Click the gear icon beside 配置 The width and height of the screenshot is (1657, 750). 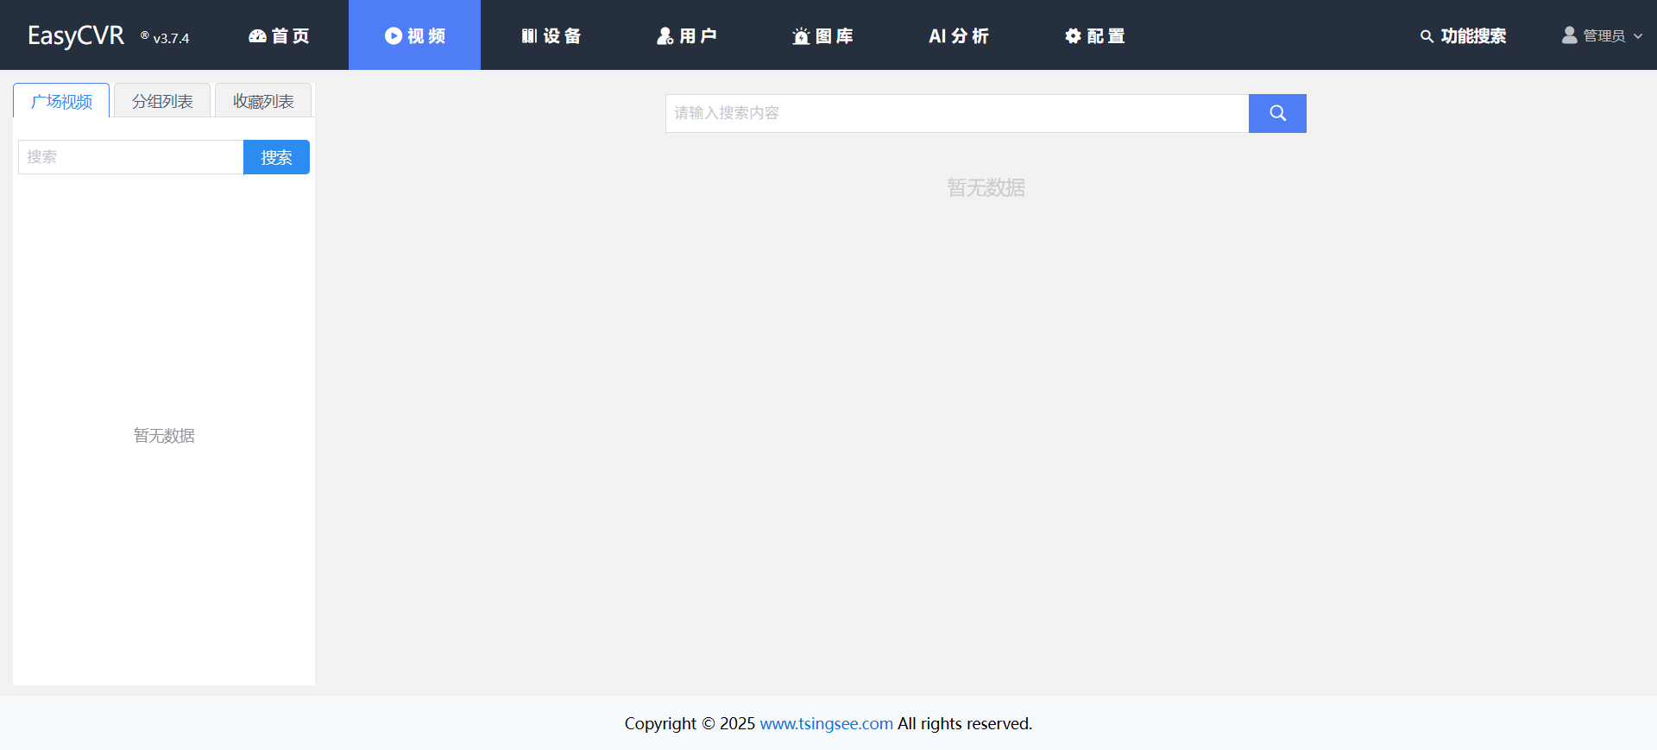click(1073, 36)
